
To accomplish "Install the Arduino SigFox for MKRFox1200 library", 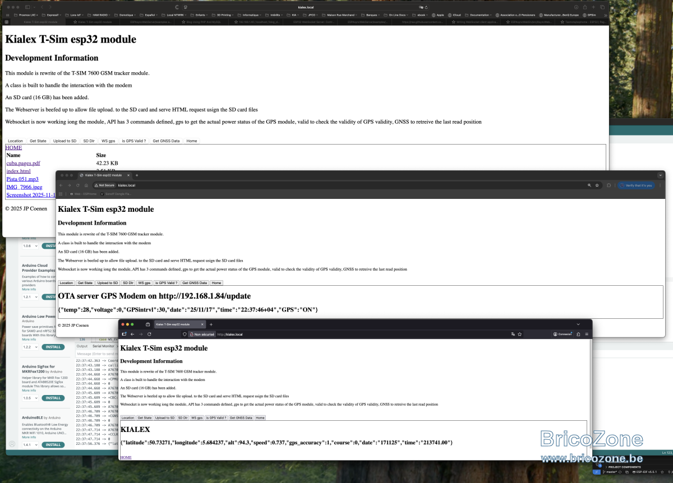I will click(53, 398).
